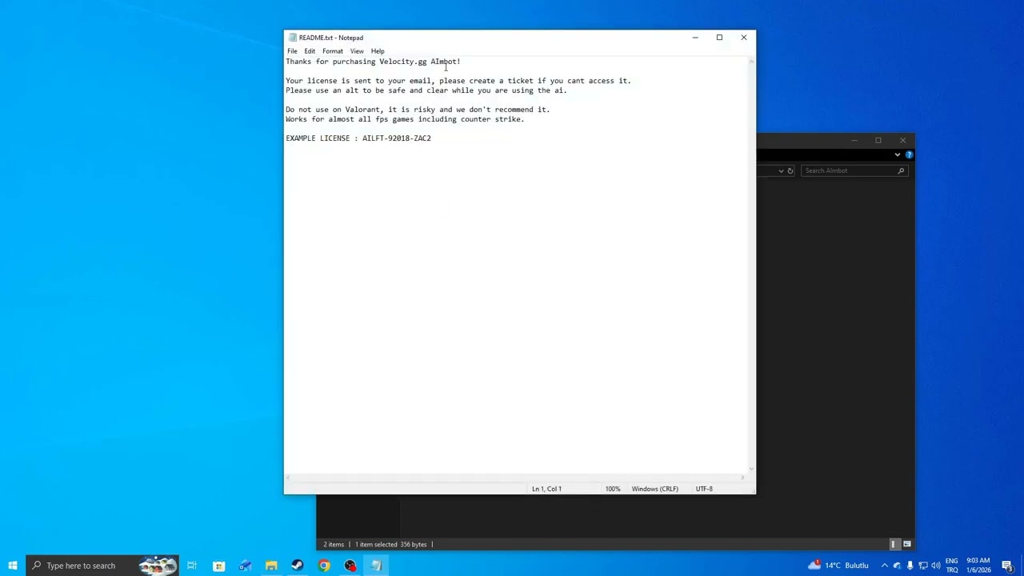Show hidden system tray icons
The width and height of the screenshot is (1024, 576).
884,566
